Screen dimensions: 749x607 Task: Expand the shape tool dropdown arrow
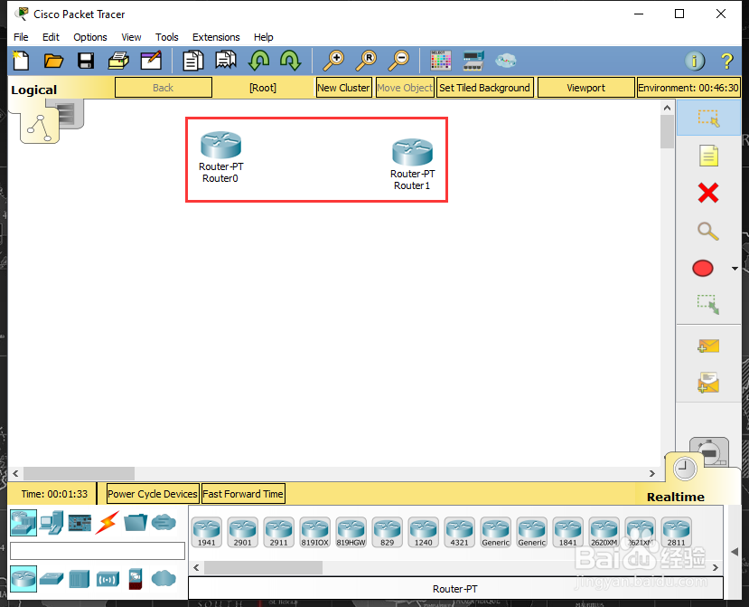coord(735,269)
